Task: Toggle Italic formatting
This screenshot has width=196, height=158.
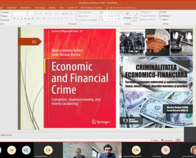Action: (x=18, y=19)
